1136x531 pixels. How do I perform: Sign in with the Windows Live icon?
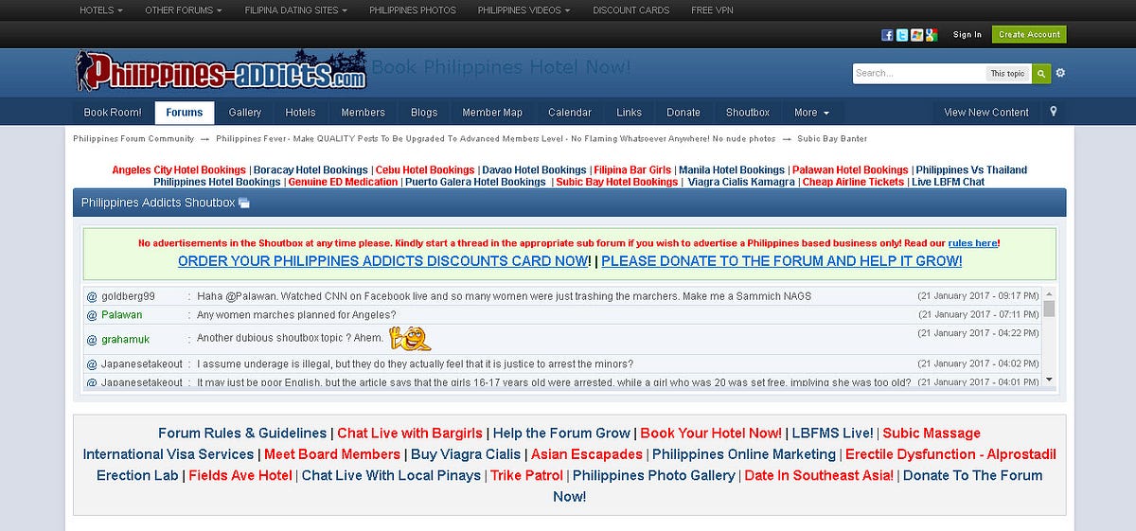(916, 35)
